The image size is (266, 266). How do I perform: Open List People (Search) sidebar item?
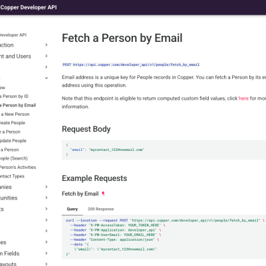[x=14, y=158]
